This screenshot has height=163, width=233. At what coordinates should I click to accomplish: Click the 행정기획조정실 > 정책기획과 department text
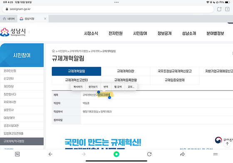click(x=97, y=111)
